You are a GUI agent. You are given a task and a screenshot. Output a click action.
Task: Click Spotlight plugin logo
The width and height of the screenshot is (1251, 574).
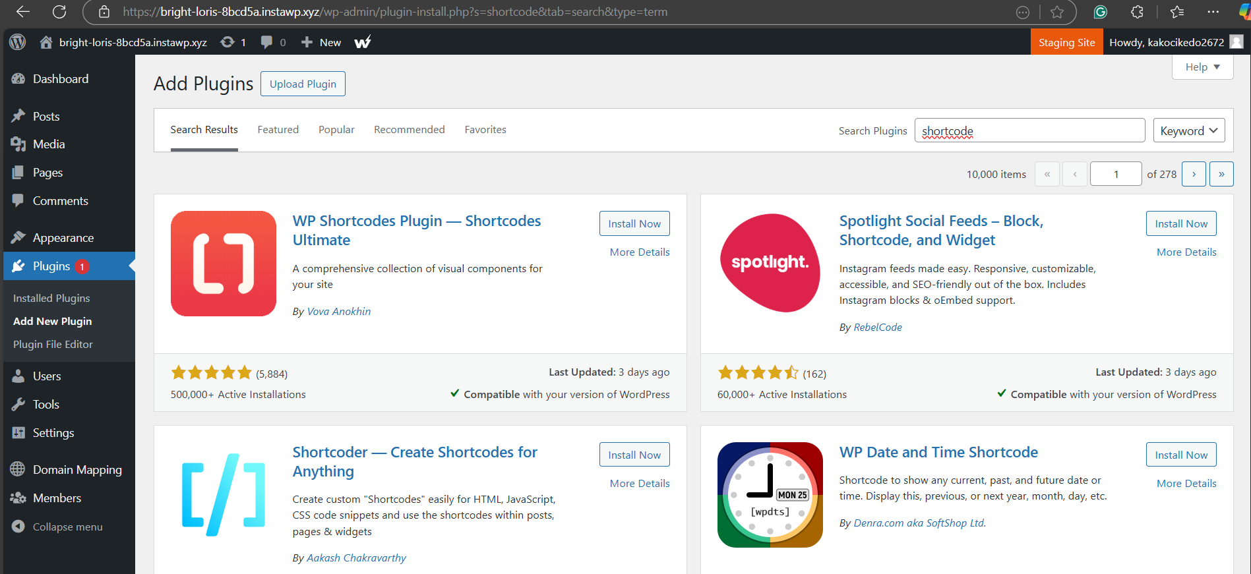click(x=770, y=263)
